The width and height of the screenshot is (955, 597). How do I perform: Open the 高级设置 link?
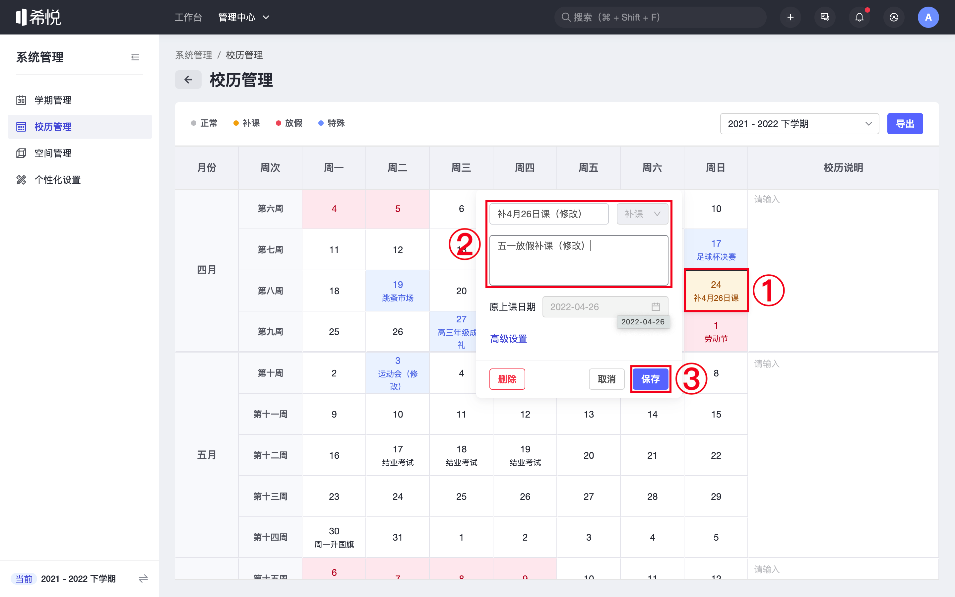point(508,339)
